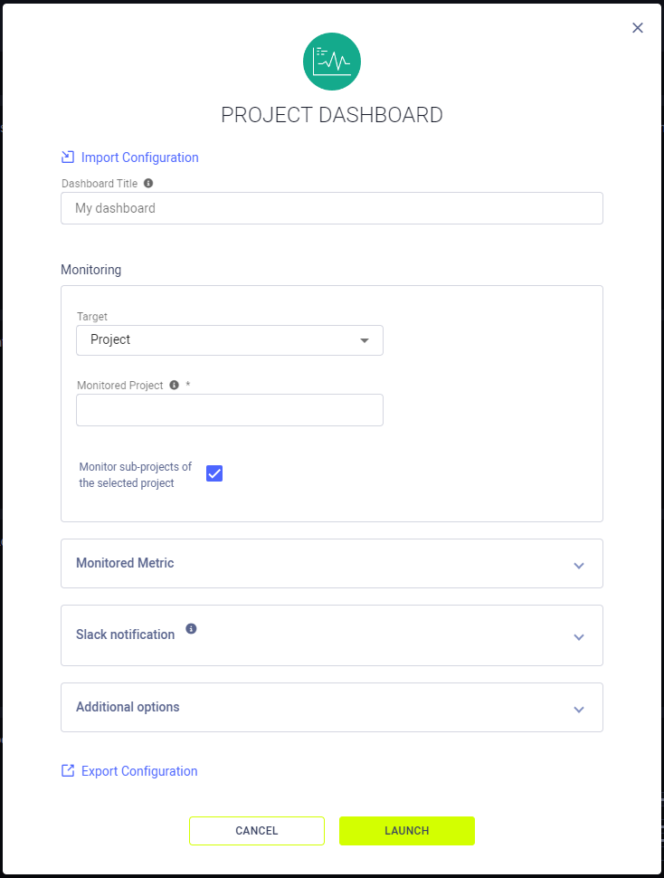The height and width of the screenshot is (878, 664).
Task: Uncheck Monitor sub-projects of the selected project
Action: pos(214,472)
